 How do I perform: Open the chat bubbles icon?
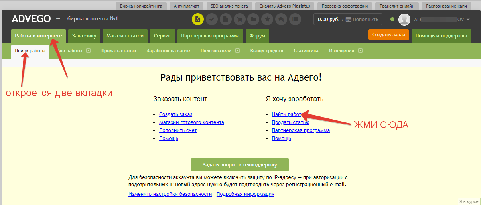tap(281, 19)
